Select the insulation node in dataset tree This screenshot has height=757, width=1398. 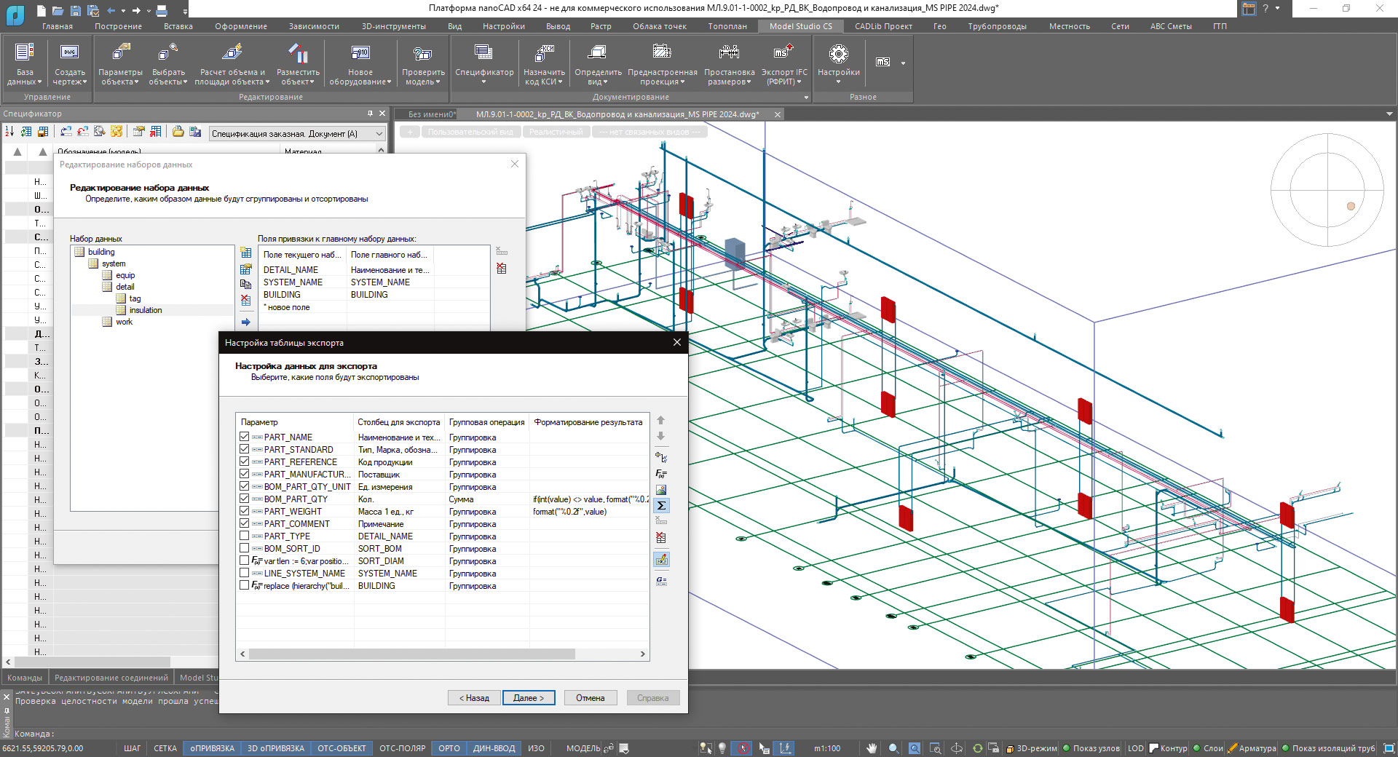point(146,311)
